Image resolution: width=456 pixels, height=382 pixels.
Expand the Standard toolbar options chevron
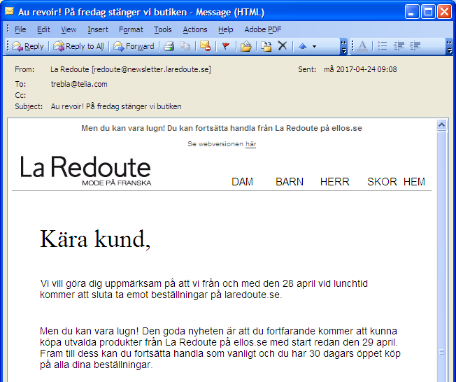[343, 47]
